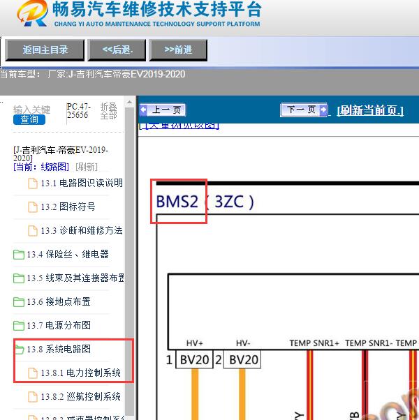Click page icon beside 13.1 电路图识读说明
Viewport: 419px width, 420px height.
pos(33,183)
